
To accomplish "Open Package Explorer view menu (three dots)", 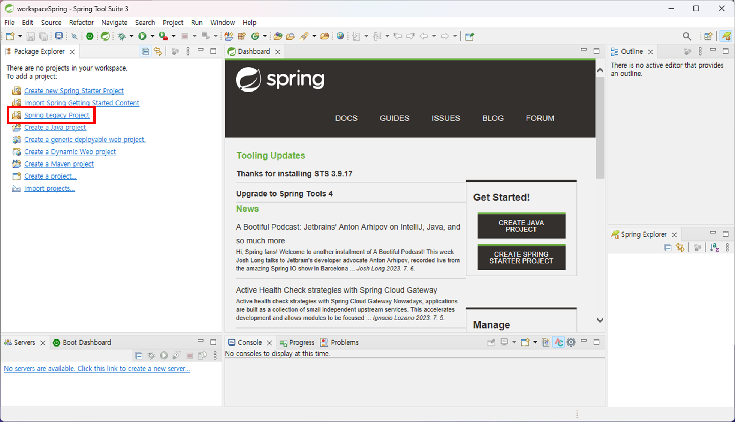I will pos(188,51).
